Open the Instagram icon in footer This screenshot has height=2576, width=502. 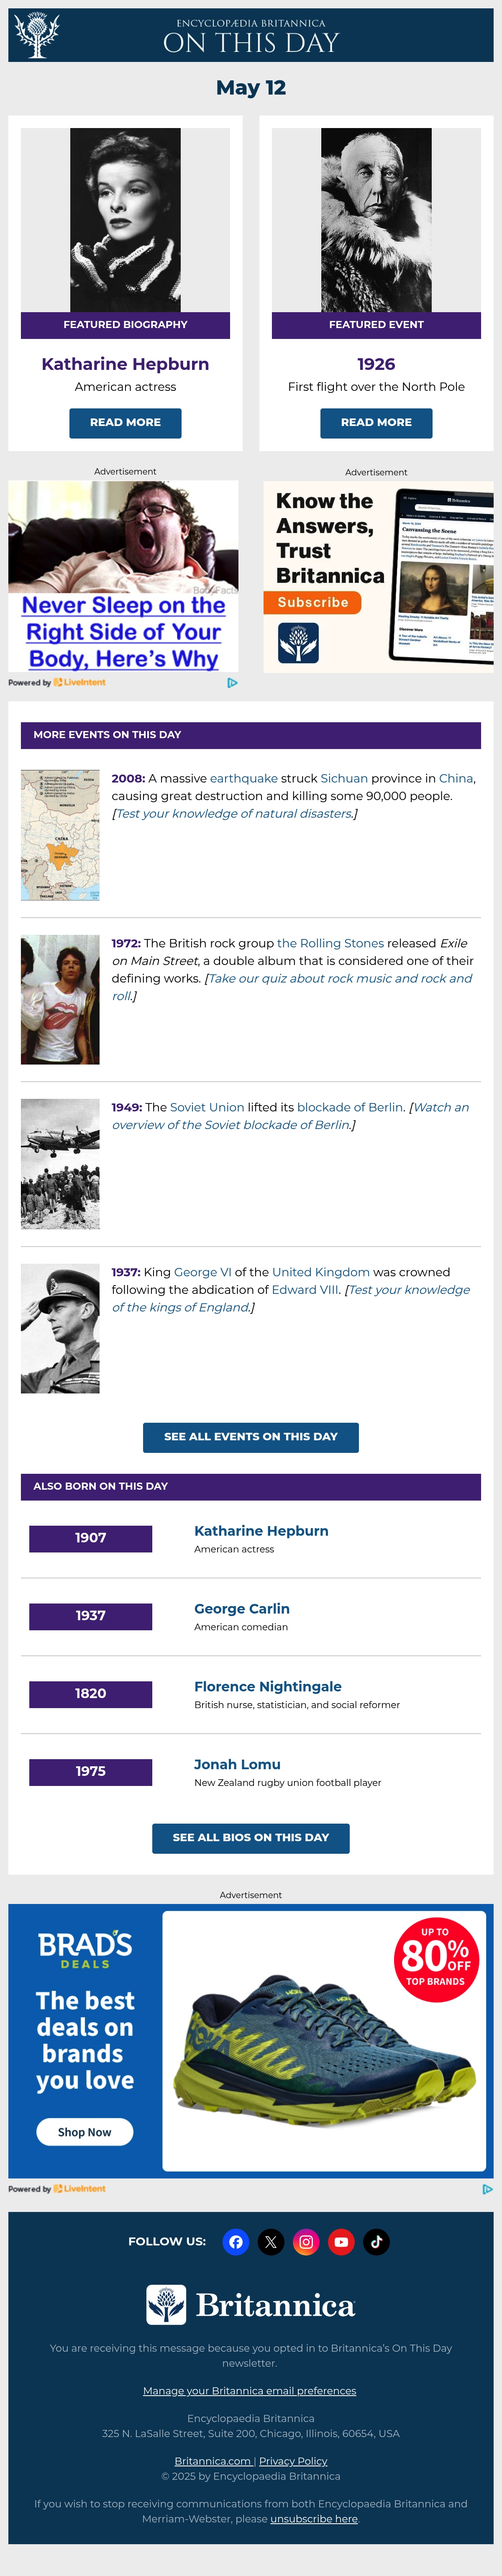pos(306,2242)
